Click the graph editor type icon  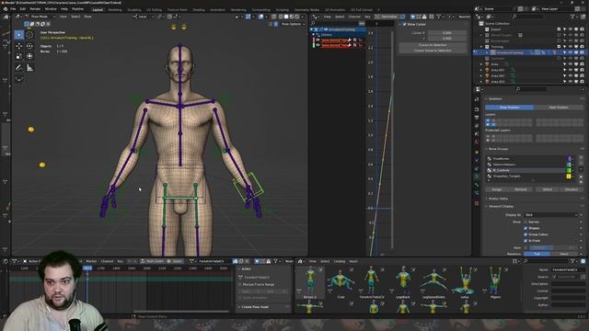click(315, 17)
